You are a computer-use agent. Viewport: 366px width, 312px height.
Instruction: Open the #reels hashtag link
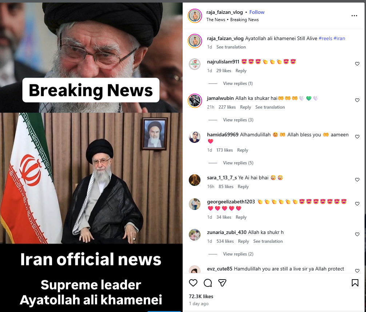325,38
